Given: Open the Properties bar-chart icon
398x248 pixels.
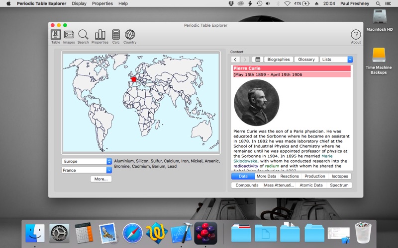Looking at the screenshot, I should 100,37.
